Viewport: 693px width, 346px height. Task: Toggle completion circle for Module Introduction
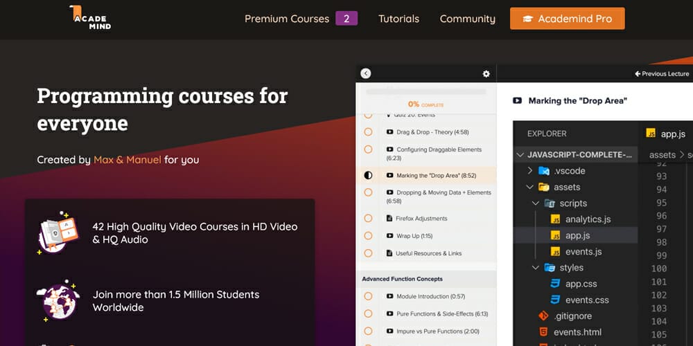[x=368, y=296]
